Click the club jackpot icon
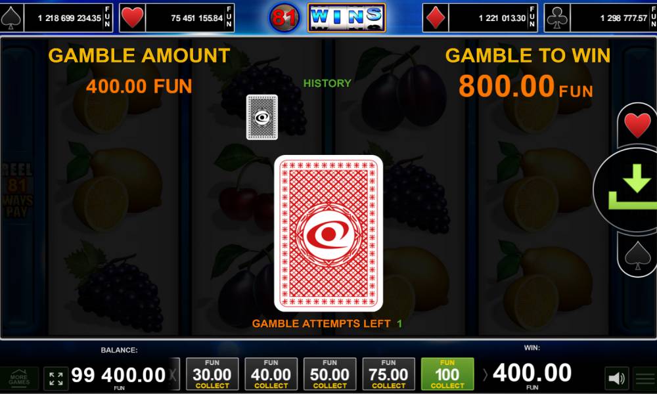657x394 pixels. tap(557, 18)
